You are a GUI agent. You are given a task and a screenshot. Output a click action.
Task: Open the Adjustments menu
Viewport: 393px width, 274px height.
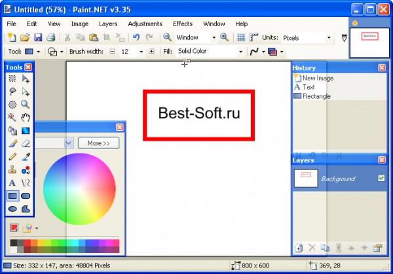click(x=145, y=24)
